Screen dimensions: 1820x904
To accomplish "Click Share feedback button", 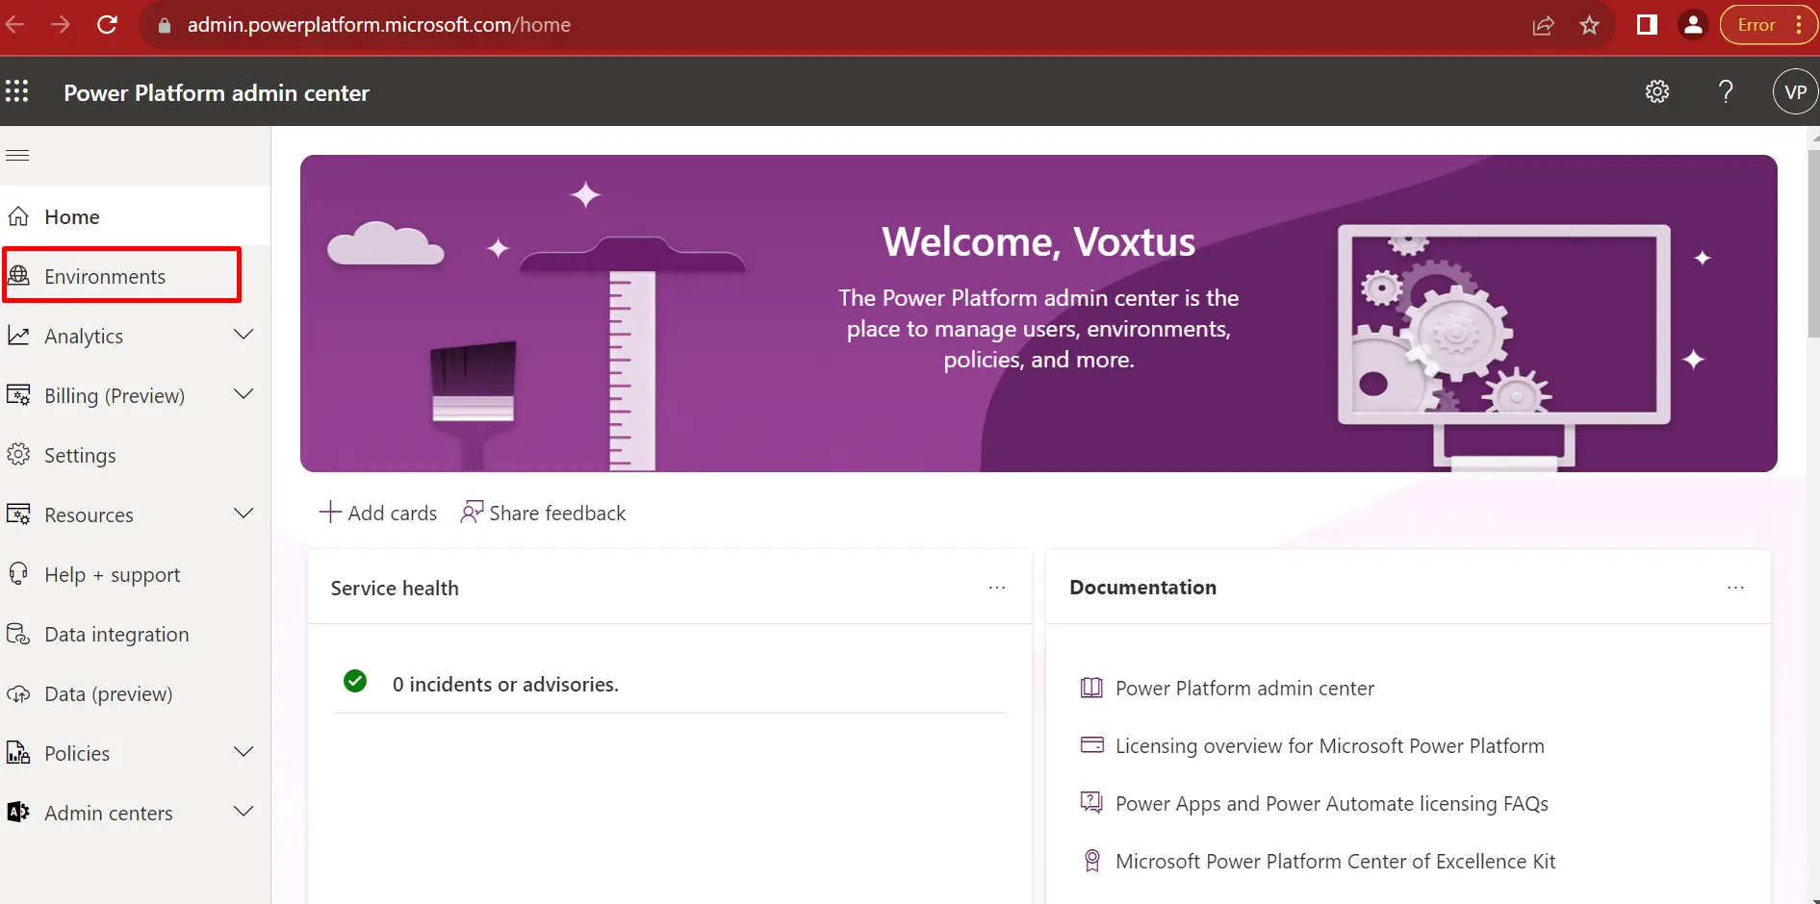I will (544, 513).
